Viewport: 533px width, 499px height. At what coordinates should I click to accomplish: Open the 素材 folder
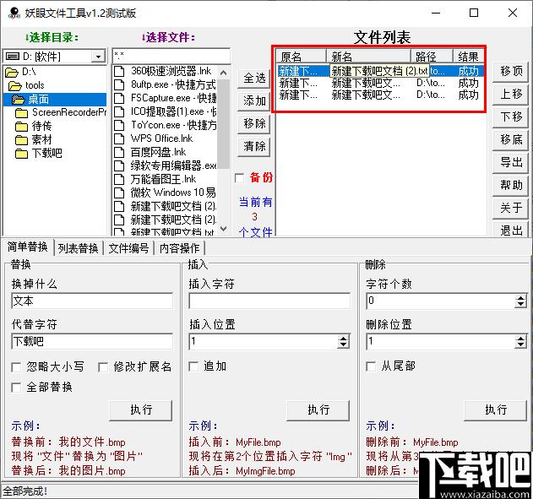[x=33, y=140]
